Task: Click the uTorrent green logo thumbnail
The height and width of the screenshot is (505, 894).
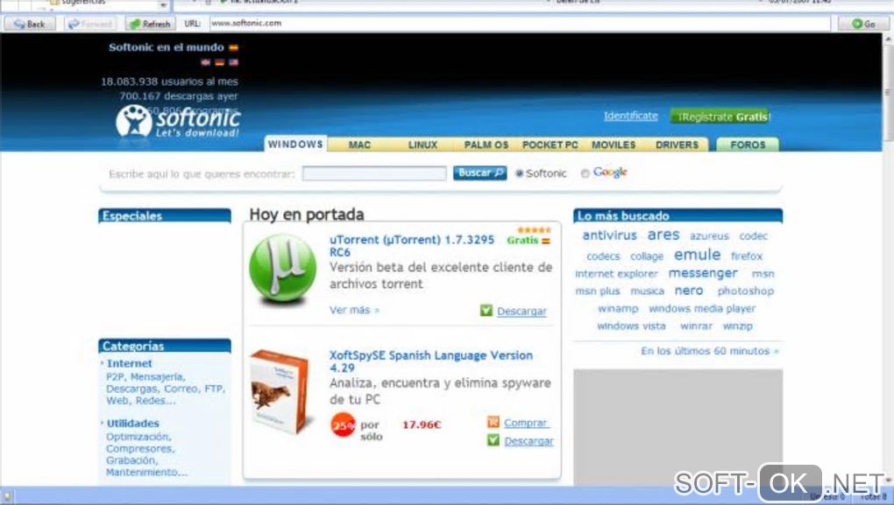Action: 283,269
